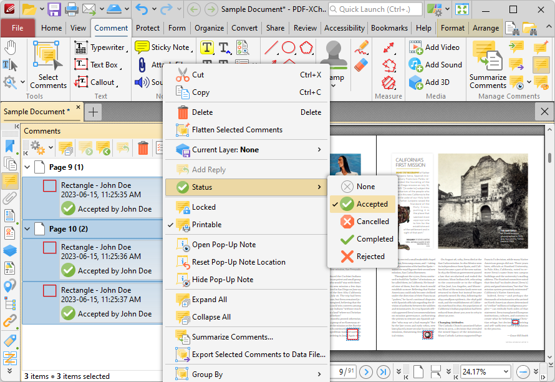Click the next page arrow button

pyautogui.click(x=366, y=371)
